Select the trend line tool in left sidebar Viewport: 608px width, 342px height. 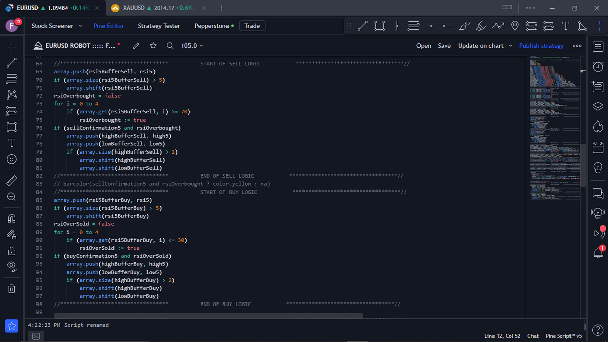[x=12, y=63]
